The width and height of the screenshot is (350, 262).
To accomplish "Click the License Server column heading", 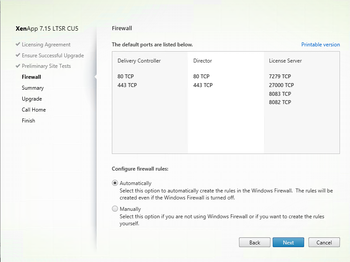I will [x=285, y=60].
